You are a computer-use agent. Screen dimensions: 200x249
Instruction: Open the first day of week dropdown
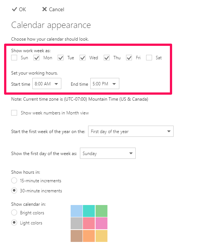(x=108, y=153)
